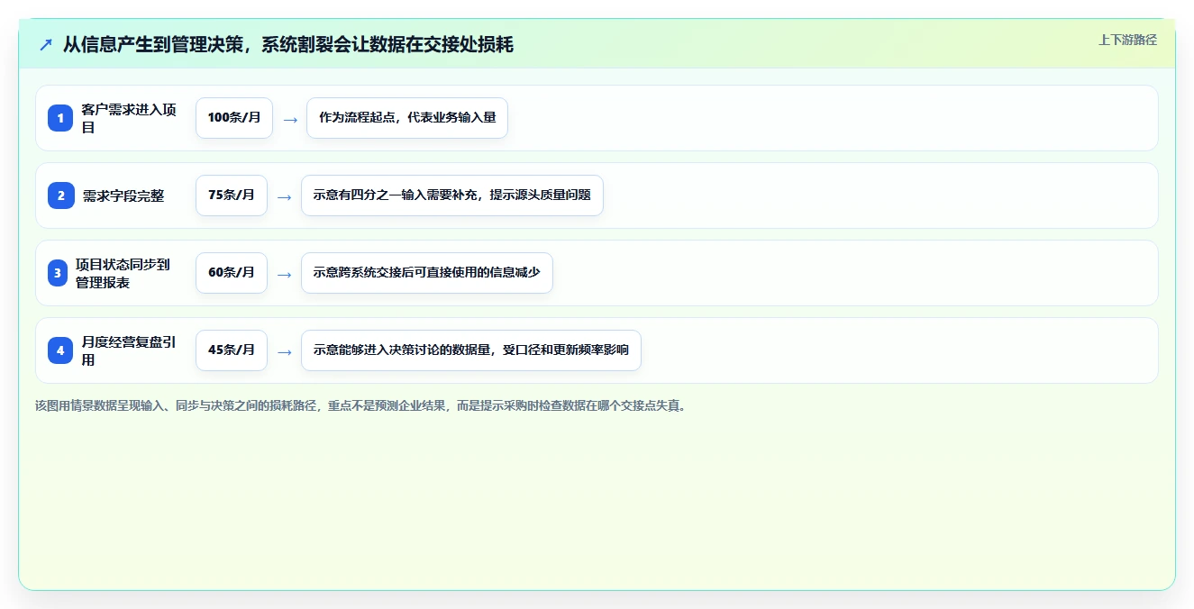Click the 75条/月 value chip
1194x609 pixels.
tap(232, 195)
